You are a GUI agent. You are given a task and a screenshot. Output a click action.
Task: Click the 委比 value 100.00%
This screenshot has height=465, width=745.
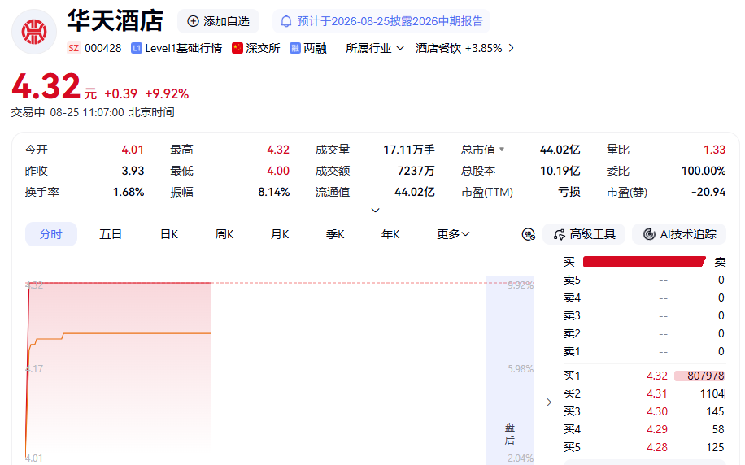pos(704,171)
